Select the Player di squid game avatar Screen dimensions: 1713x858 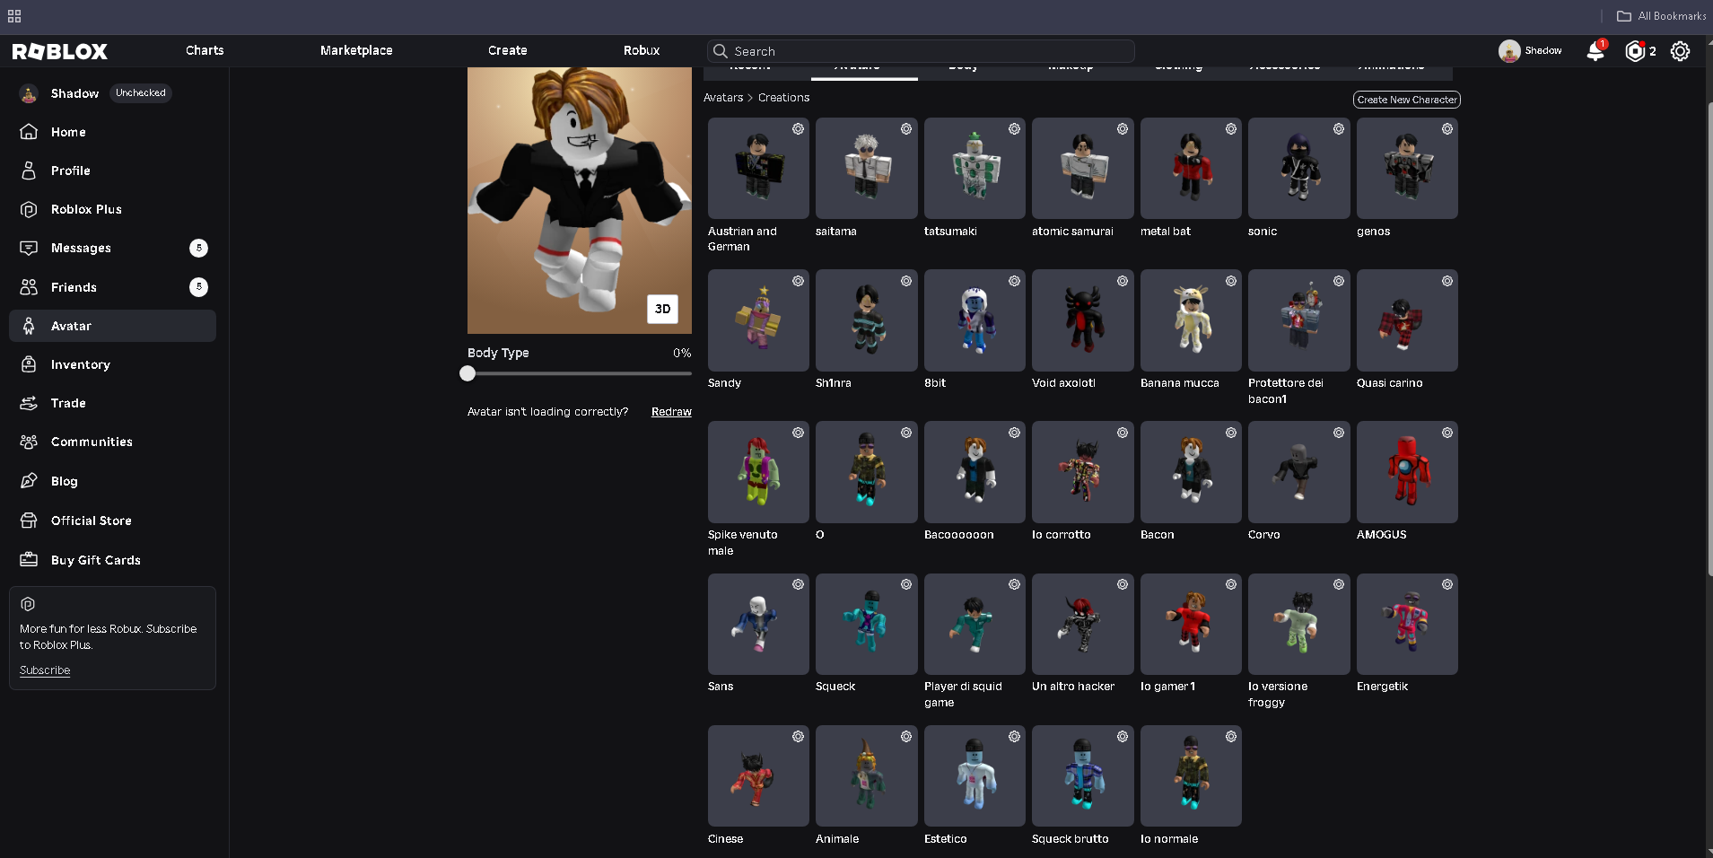[x=974, y=624]
